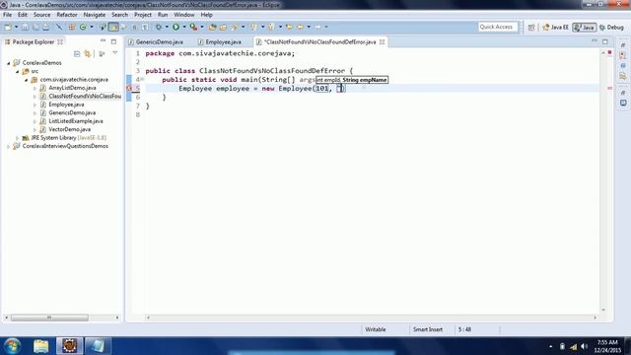Expand the ArrayListDemo.java node
Screen dimensions: 631x355
coord(35,88)
